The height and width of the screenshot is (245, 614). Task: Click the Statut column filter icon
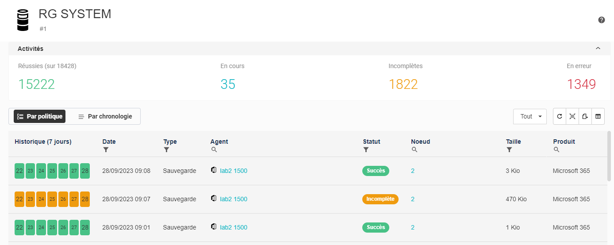[x=366, y=150]
